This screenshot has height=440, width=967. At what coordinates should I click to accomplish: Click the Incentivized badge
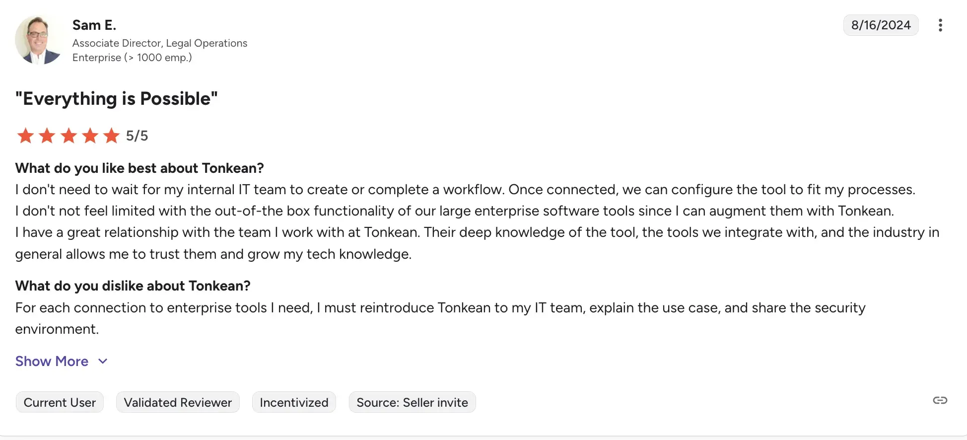pyautogui.click(x=294, y=402)
